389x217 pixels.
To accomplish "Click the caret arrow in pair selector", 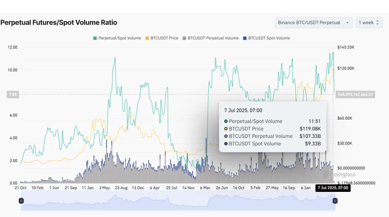I will [x=347, y=22].
